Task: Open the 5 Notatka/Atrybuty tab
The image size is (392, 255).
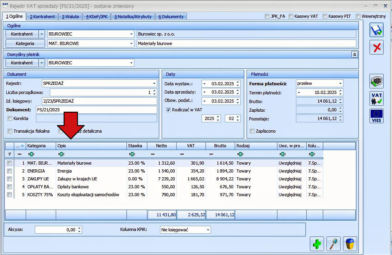Action: click(133, 17)
